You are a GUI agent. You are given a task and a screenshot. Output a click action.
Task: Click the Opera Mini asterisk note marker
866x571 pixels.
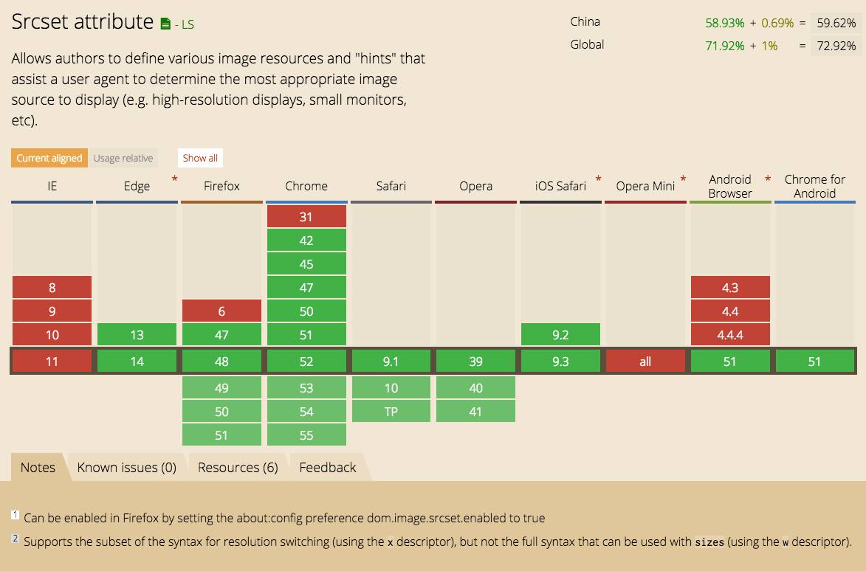[x=683, y=179]
